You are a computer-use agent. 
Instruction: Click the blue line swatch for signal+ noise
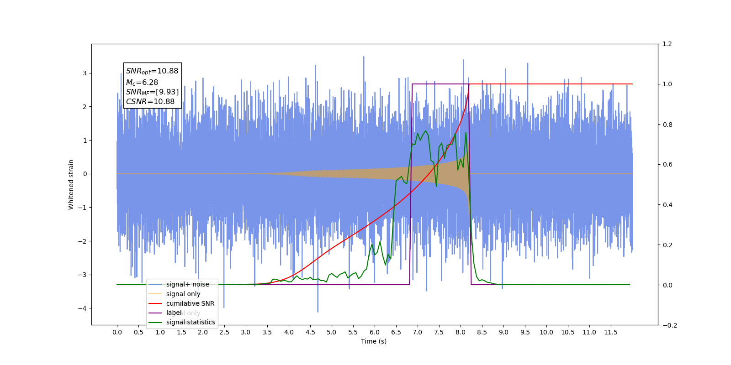156,284
